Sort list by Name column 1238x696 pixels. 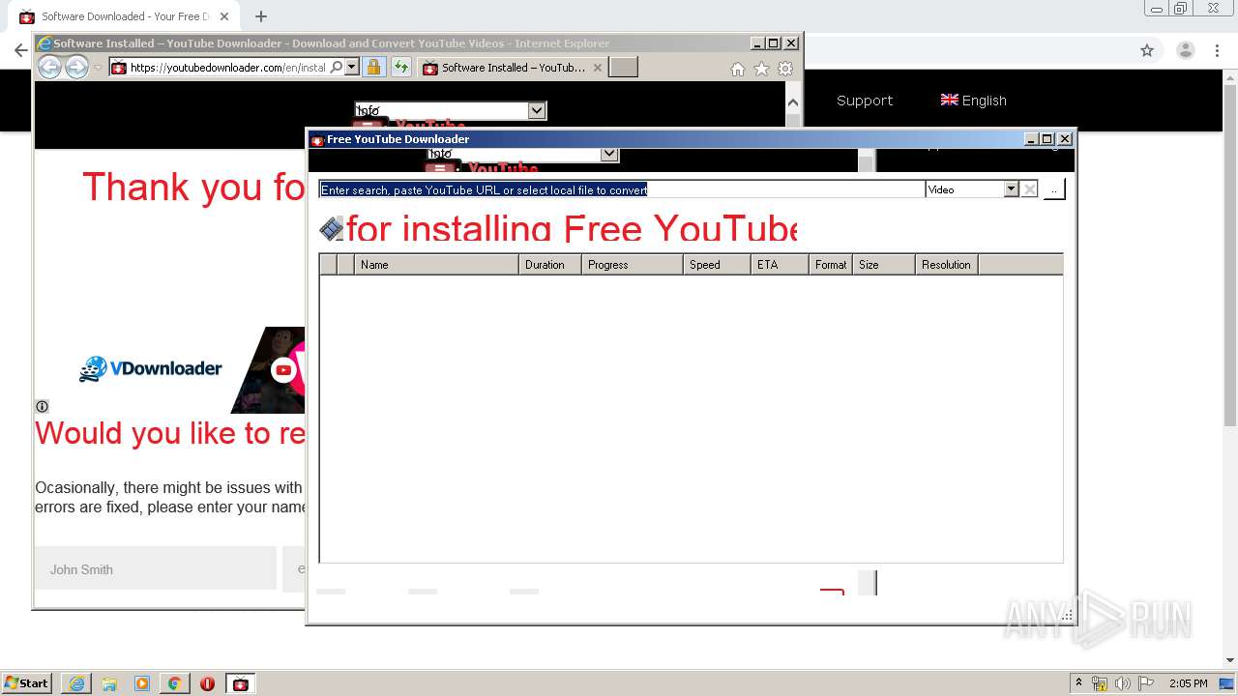[436, 265]
